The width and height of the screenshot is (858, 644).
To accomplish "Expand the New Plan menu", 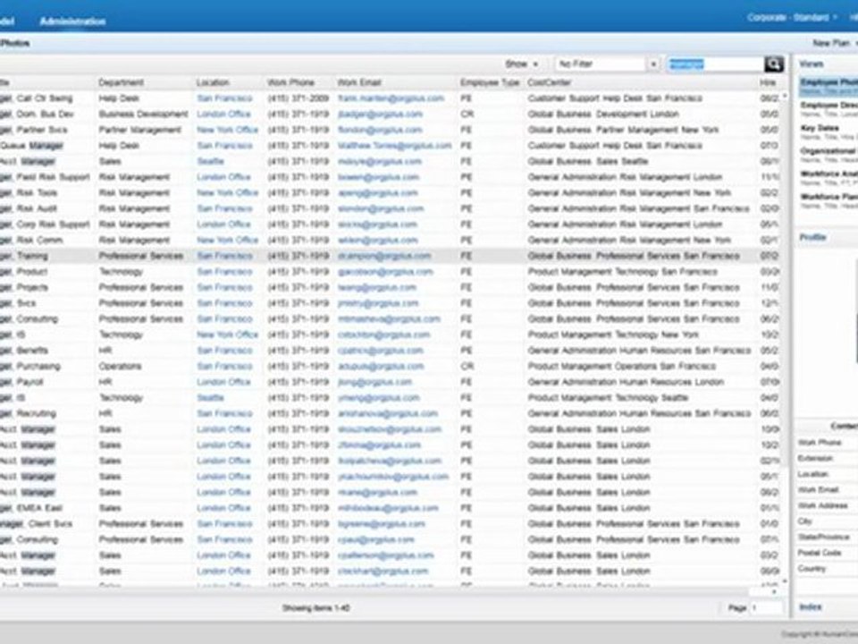I will click(835, 43).
